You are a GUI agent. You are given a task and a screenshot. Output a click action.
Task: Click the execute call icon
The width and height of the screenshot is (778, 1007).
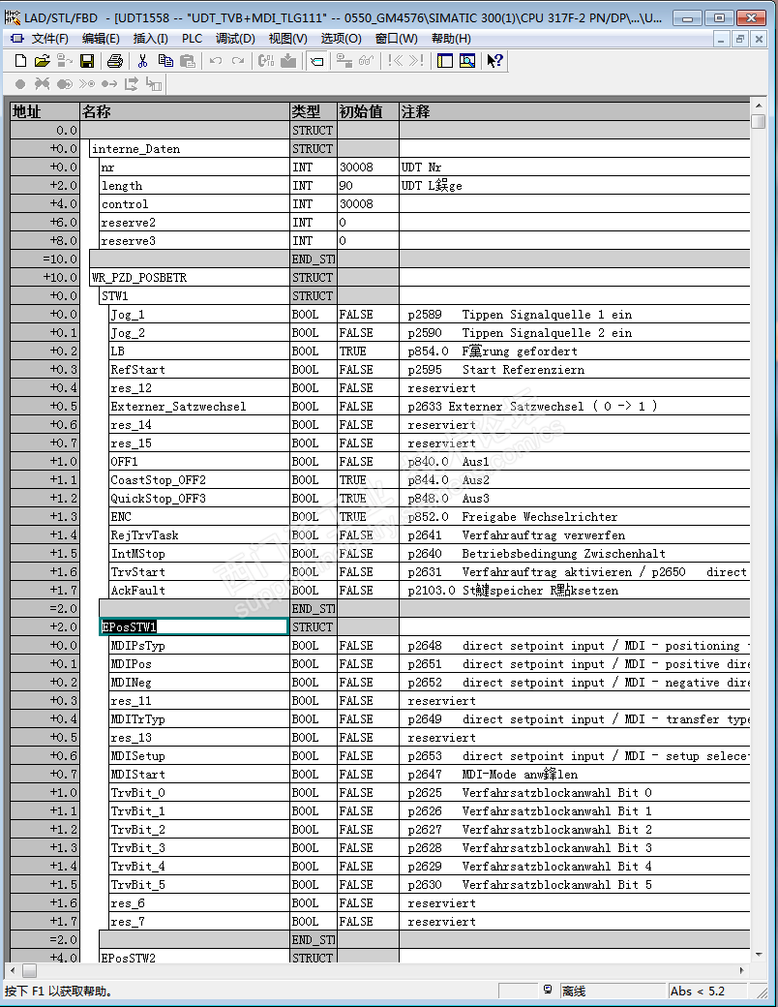pyautogui.click(x=132, y=84)
